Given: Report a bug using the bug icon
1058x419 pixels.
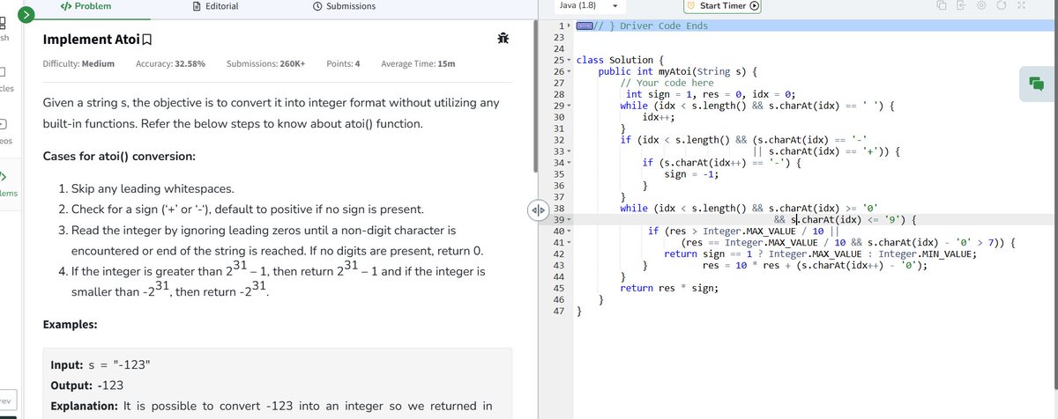Looking at the screenshot, I should pyautogui.click(x=503, y=39).
